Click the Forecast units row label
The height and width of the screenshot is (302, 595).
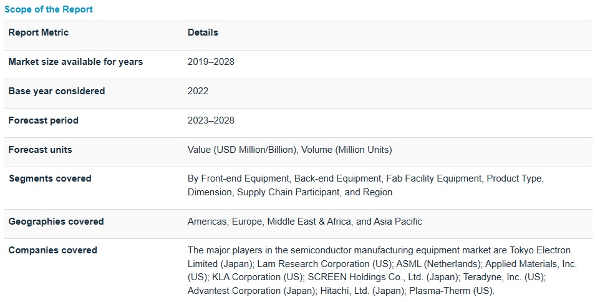(x=41, y=150)
